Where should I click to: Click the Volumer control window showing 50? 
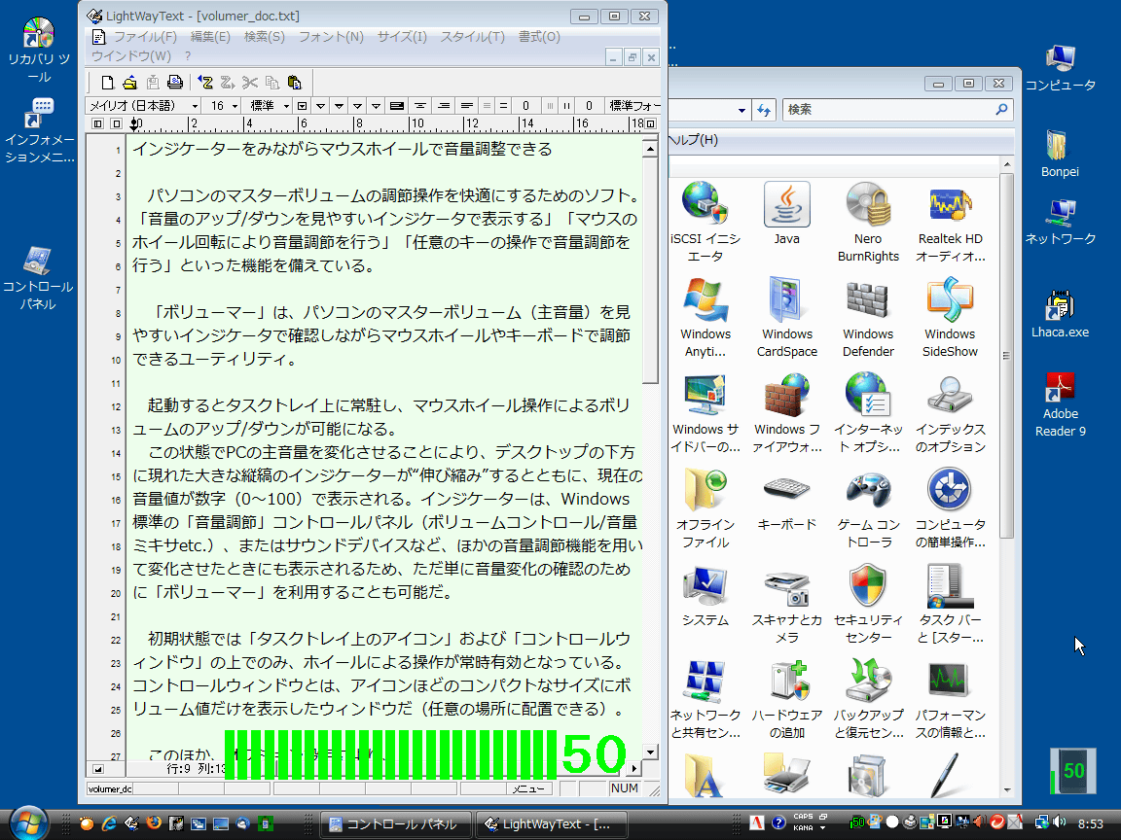(1072, 772)
